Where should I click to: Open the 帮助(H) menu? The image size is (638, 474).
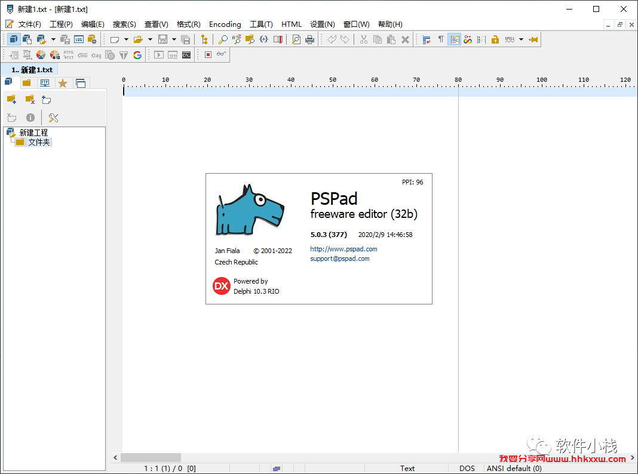(x=390, y=24)
